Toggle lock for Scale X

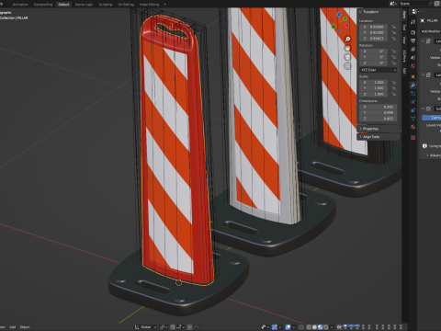click(393, 82)
